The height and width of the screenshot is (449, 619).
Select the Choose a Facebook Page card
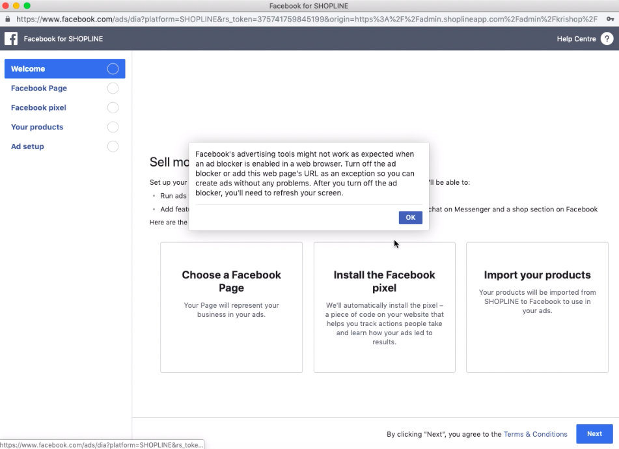[x=231, y=307]
